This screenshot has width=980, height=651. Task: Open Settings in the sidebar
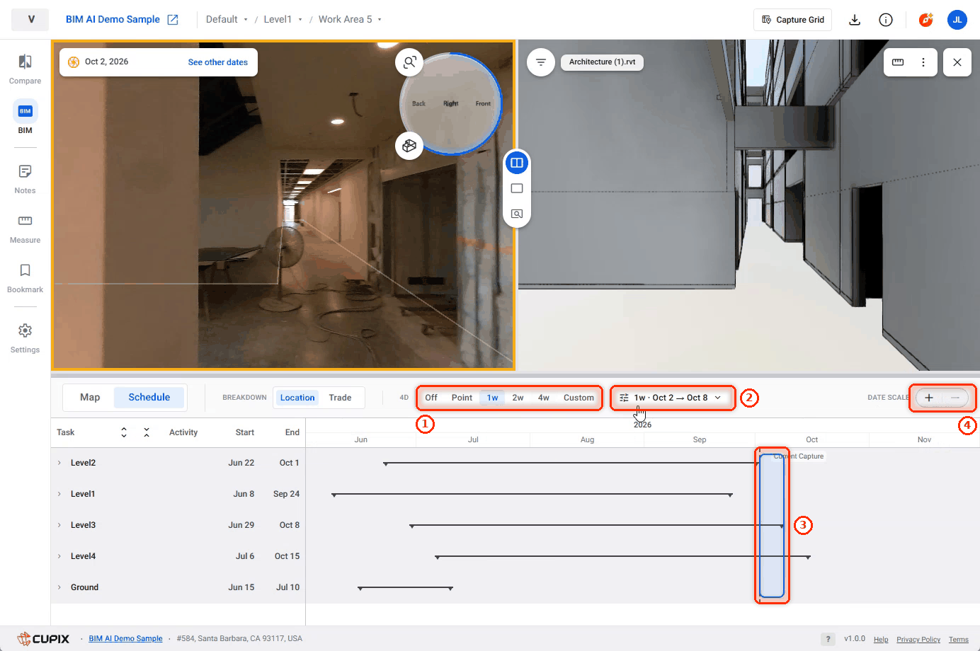pyautogui.click(x=25, y=338)
